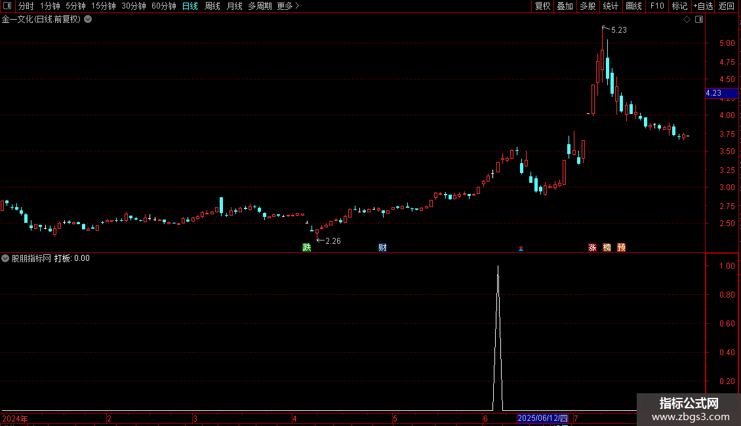Image resolution: width=741 pixels, height=426 pixels.
Task: Click the 叠加 overlay button
Action: coord(565,6)
